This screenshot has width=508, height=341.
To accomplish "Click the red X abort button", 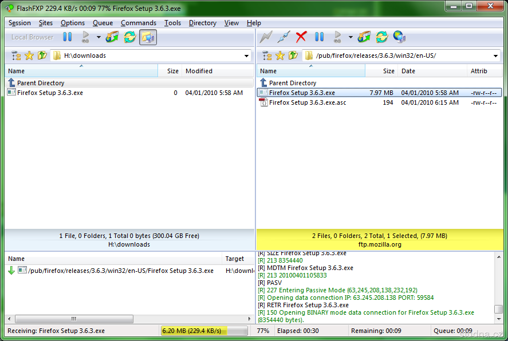I will point(301,37).
